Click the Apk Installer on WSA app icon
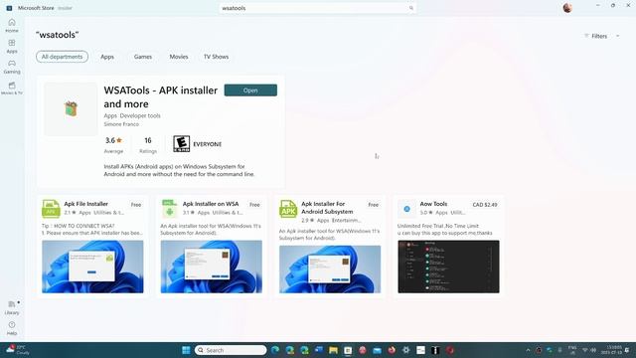The image size is (636, 358). [170, 209]
